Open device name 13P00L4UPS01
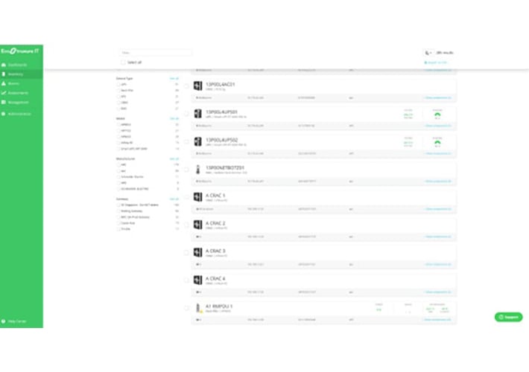 221,112
